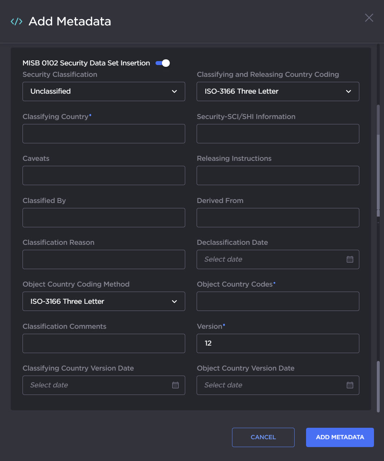Select the Object Country Codes field

[278, 301]
